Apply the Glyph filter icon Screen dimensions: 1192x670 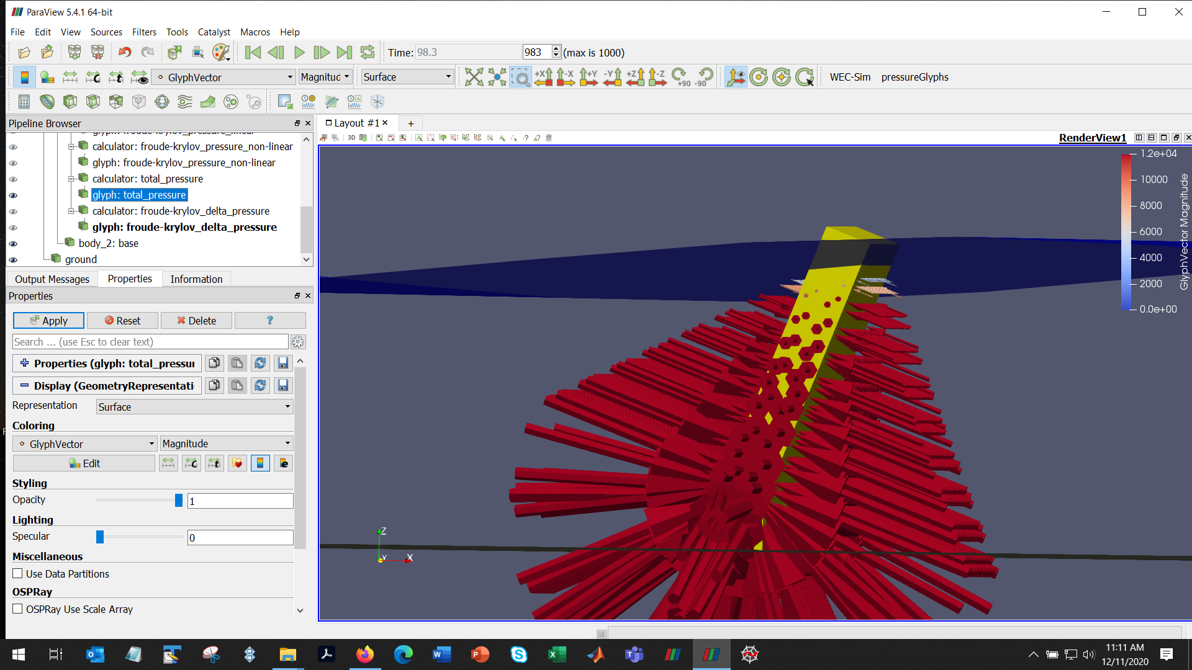[161, 101]
